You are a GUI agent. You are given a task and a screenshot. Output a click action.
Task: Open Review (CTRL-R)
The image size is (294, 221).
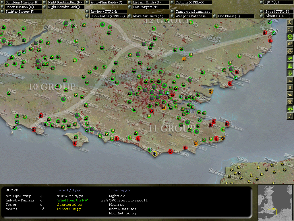point(106,12)
